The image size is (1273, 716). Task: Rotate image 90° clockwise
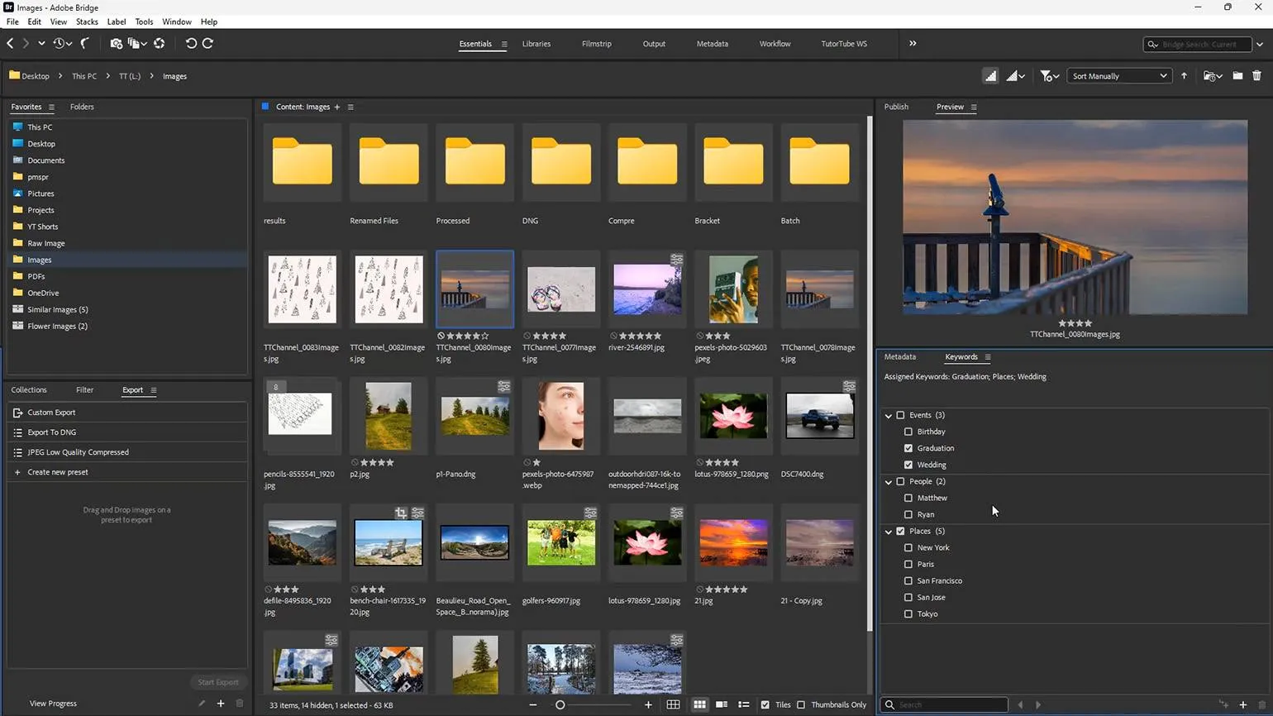click(x=208, y=44)
